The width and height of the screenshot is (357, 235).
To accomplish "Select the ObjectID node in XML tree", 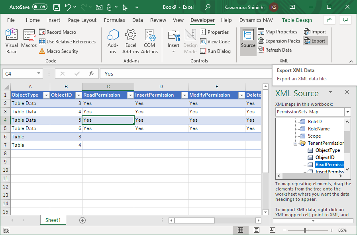I will pos(324,157).
